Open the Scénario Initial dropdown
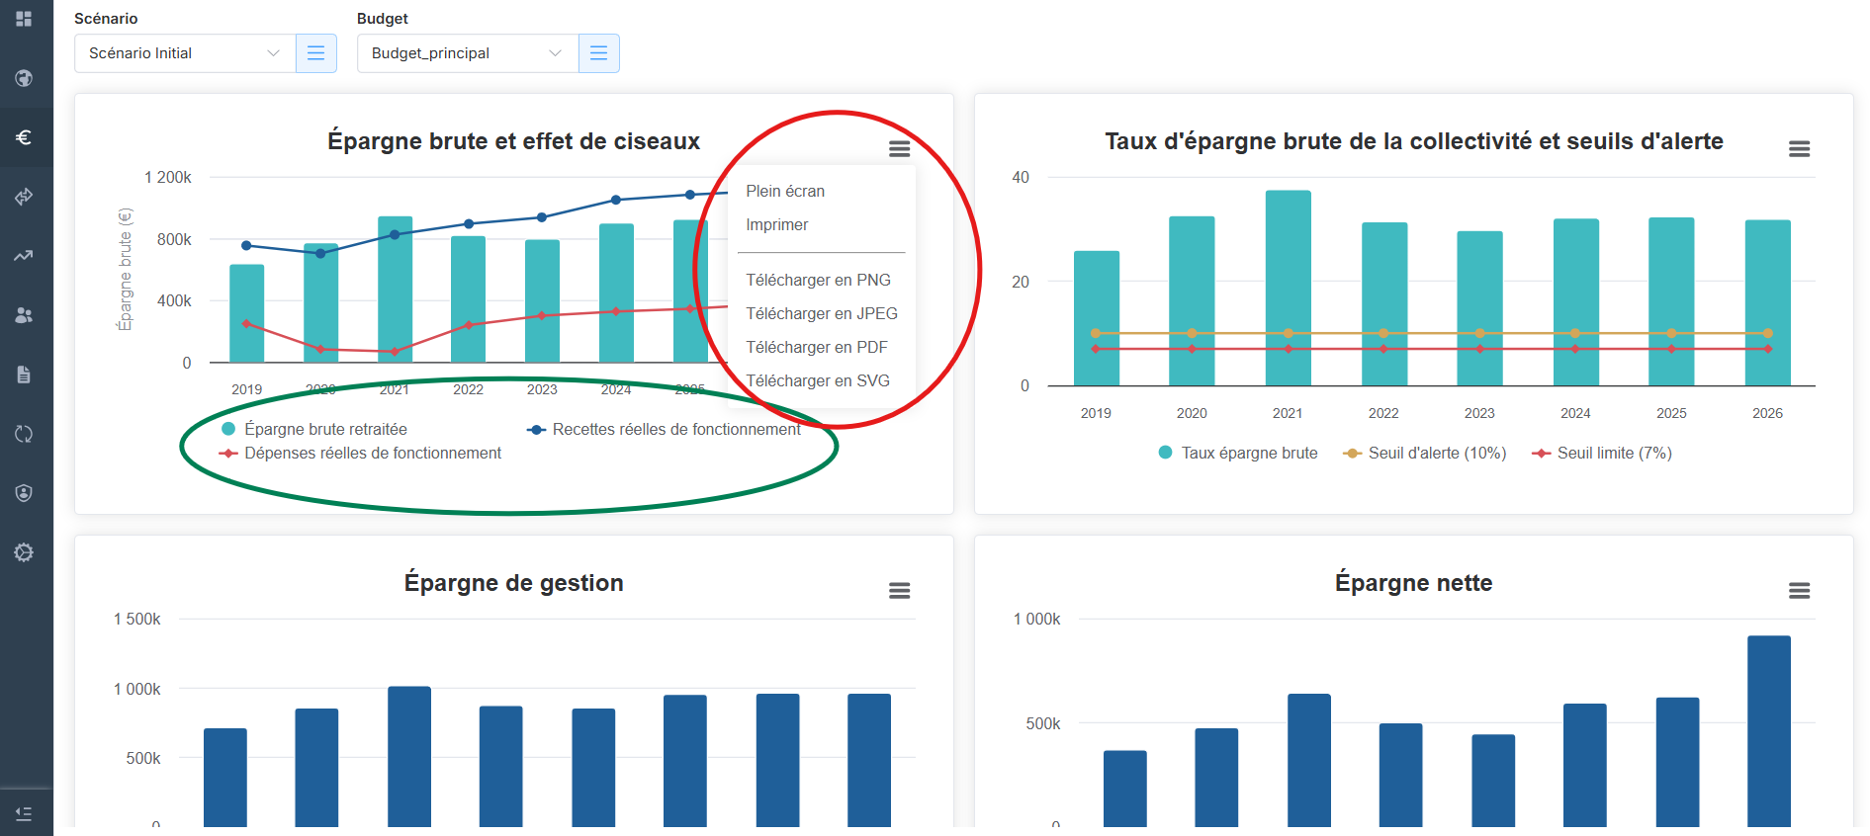The width and height of the screenshot is (1870, 836). (x=185, y=53)
